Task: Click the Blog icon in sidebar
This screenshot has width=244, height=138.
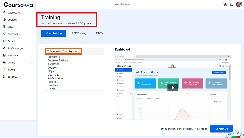Action: click(x=4, y=27)
